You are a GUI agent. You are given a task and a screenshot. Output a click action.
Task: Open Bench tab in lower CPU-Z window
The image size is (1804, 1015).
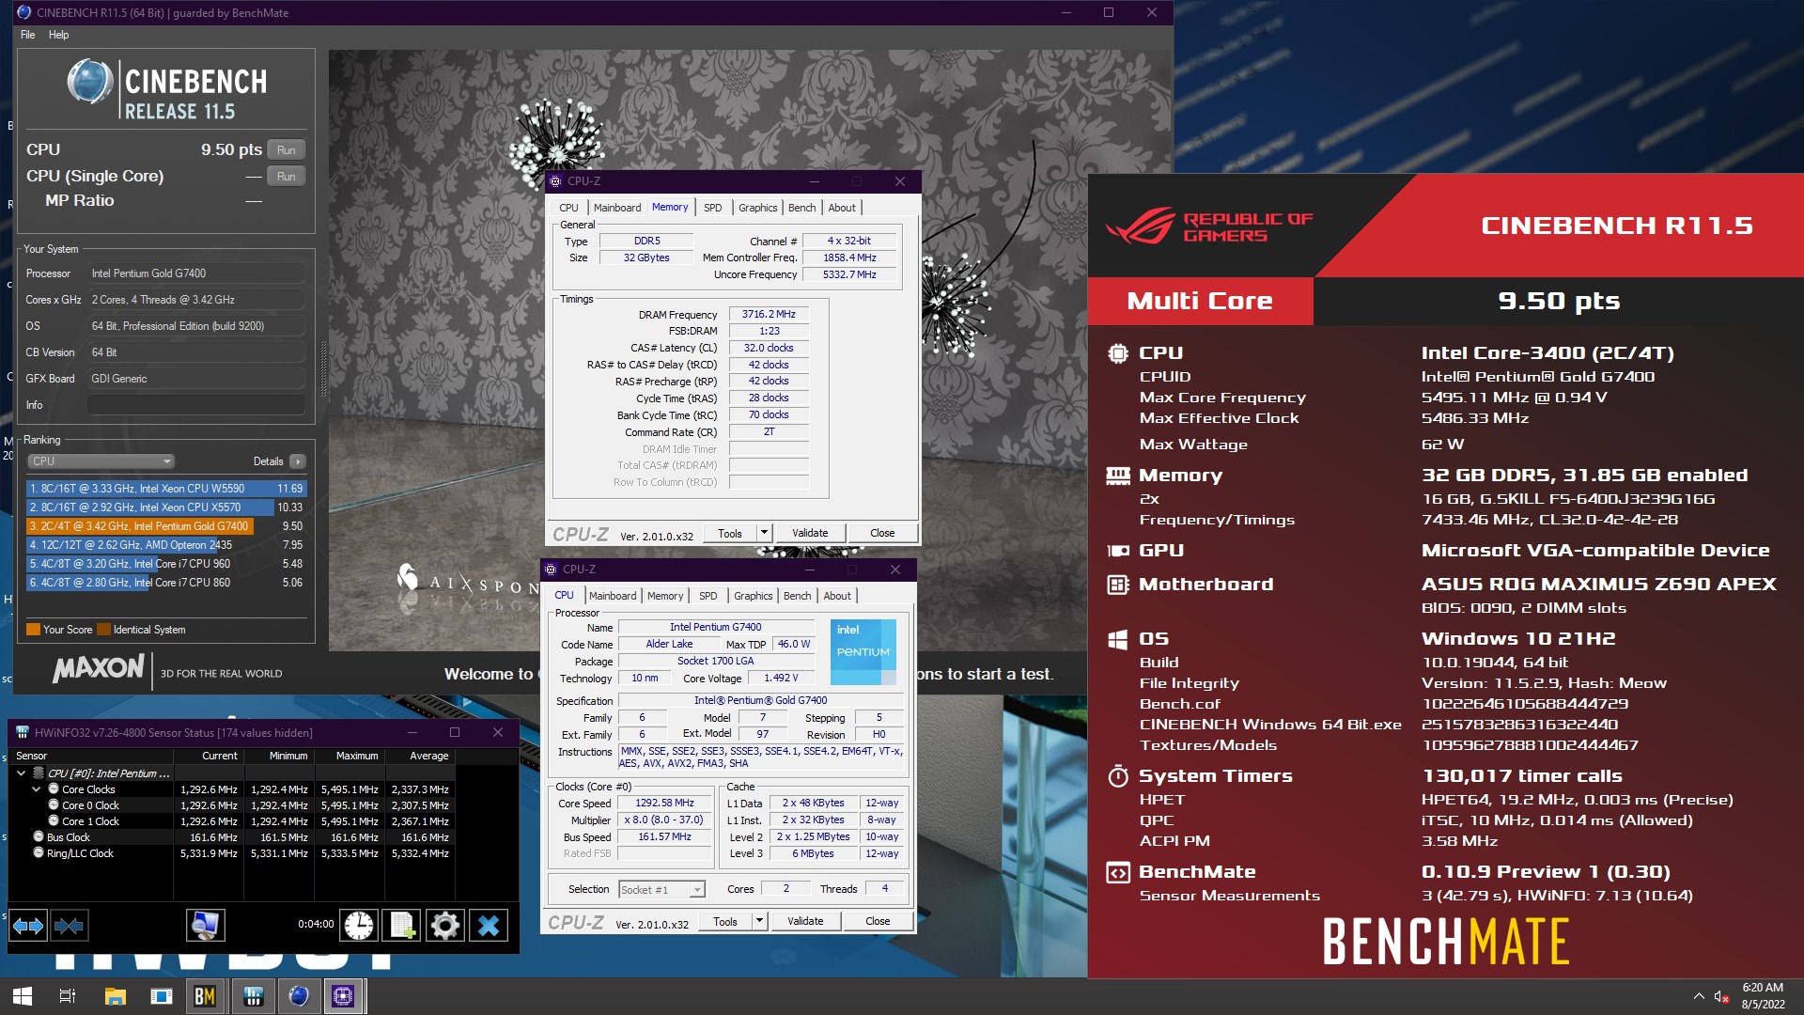pyautogui.click(x=797, y=596)
